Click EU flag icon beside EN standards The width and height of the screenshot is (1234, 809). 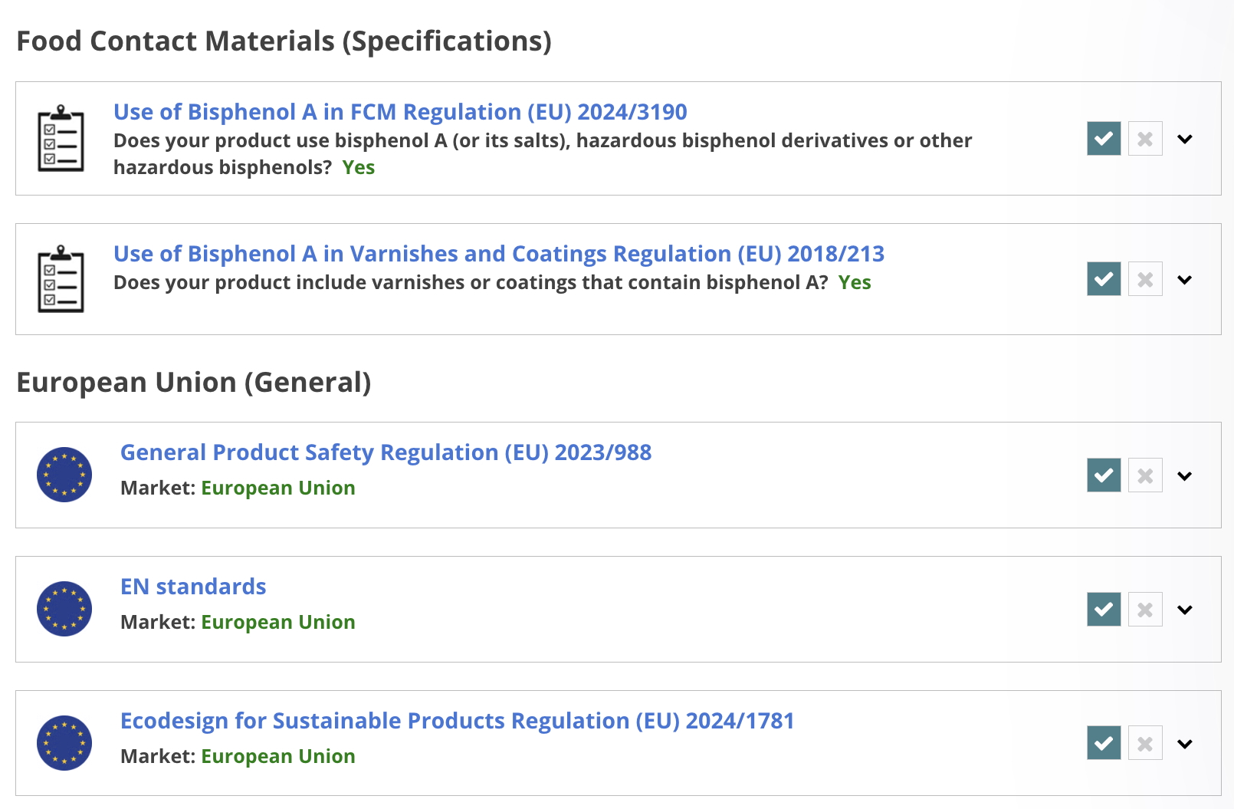pos(64,609)
